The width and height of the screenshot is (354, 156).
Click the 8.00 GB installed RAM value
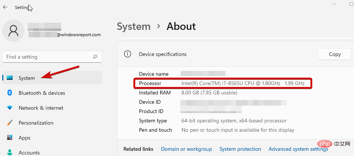pyautogui.click(x=209, y=93)
